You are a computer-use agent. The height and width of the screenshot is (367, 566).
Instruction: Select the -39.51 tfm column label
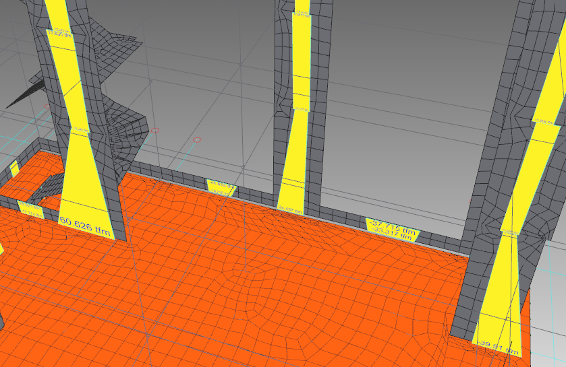click(499, 347)
